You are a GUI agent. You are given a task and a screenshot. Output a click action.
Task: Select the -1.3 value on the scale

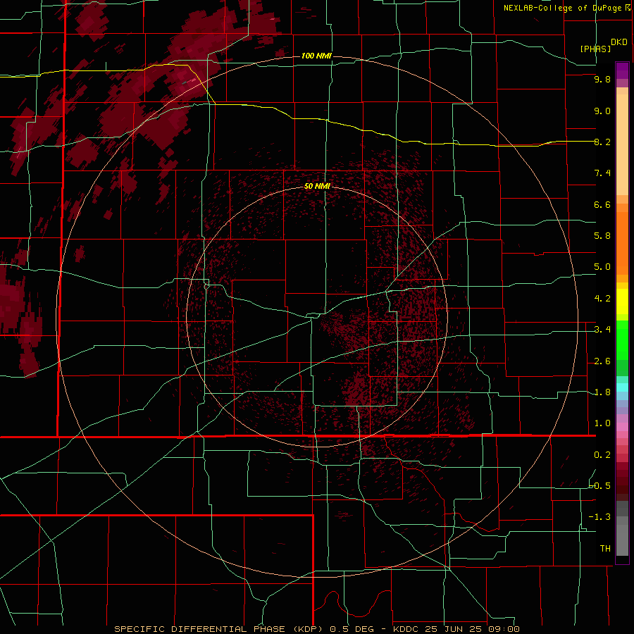(600, 517)
